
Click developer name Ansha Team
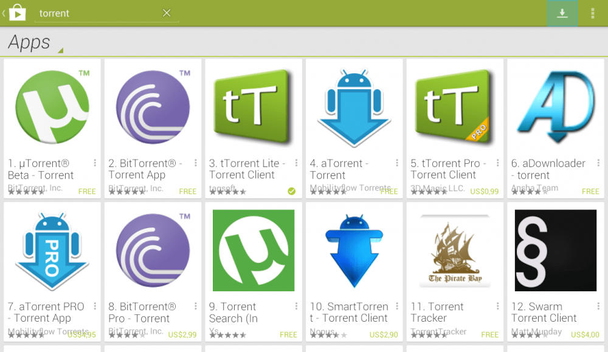click(534, 188)
